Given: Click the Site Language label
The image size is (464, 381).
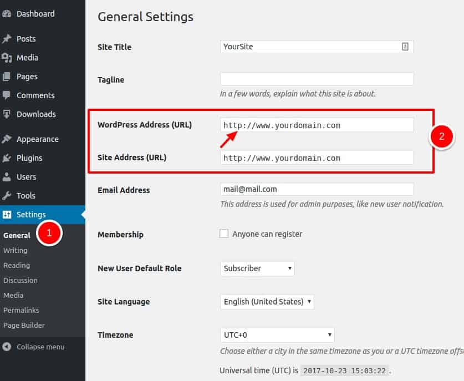Looking at the screenshot, I should [x=124, y=302].
